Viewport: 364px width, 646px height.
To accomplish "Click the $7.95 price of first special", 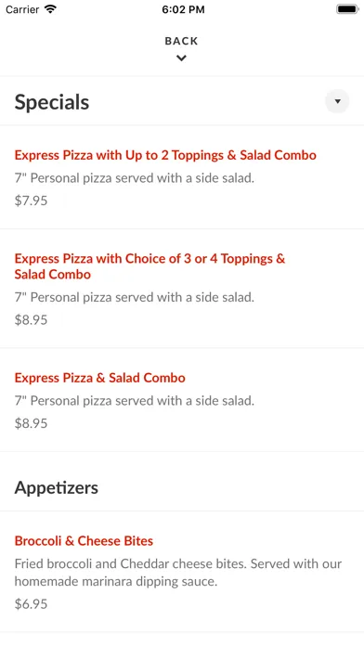I will click(31, 200).
